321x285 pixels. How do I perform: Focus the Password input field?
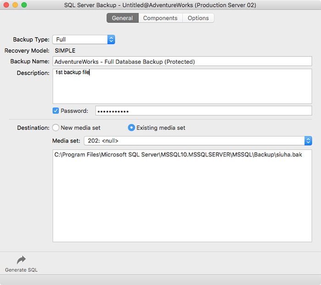[x=204, y=111]
